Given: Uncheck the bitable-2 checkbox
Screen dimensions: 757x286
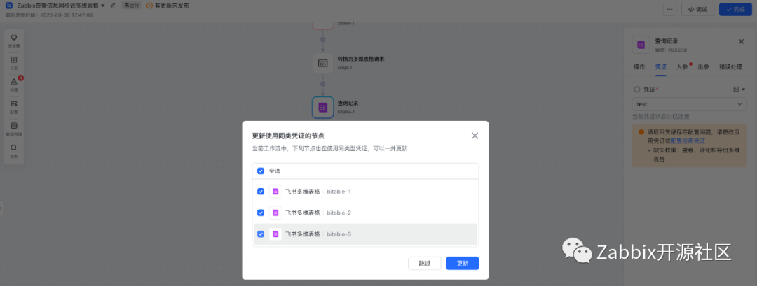Looking at the screenshot, I should (x=261, y=213).
